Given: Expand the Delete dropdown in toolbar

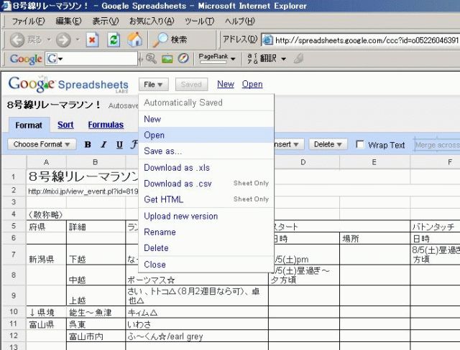Looking at the screenshot, I should 328,144.
